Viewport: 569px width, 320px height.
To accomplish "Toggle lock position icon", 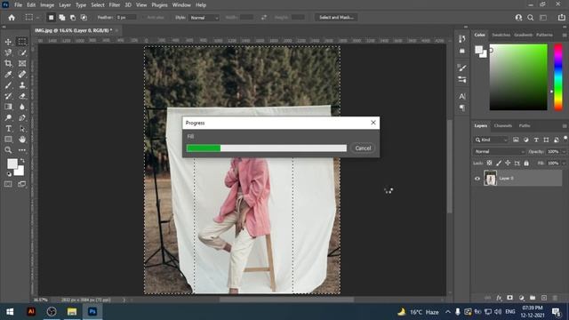I will click(x=508, y=164).
